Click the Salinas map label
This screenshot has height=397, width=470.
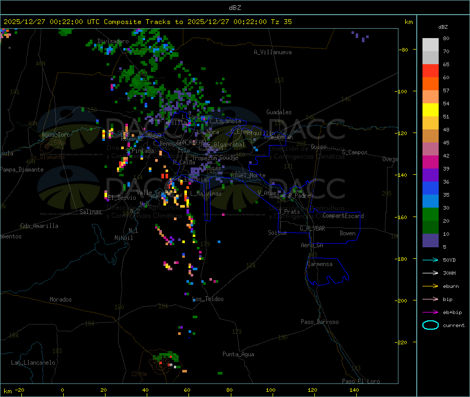pos(90,212)
